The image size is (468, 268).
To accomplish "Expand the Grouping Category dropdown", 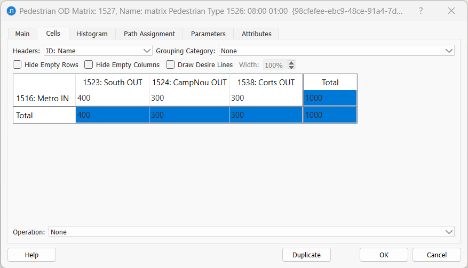I will tap(336, 51).
